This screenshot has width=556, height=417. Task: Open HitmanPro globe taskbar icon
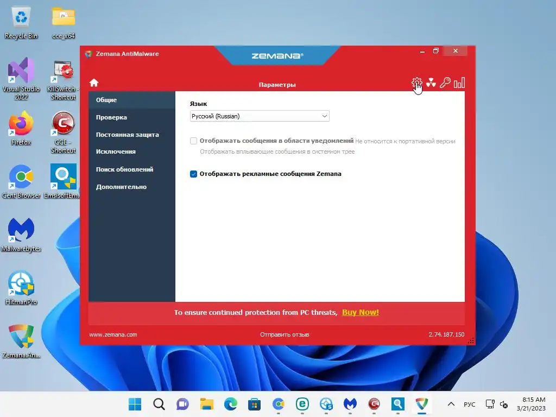point(326,404)
